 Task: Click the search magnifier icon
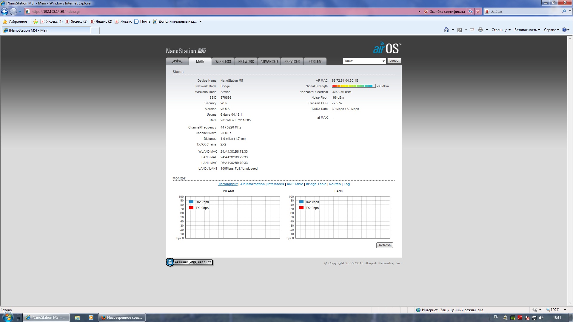pyautogui.click(x=564, y=11)
